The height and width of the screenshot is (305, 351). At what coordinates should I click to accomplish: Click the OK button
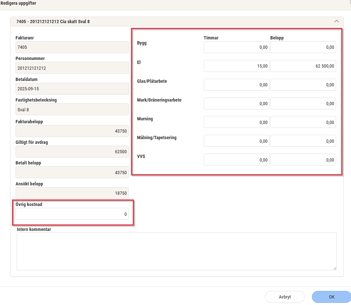(331, 297)
